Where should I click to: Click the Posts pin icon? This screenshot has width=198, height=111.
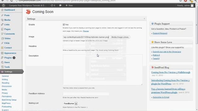2,15
